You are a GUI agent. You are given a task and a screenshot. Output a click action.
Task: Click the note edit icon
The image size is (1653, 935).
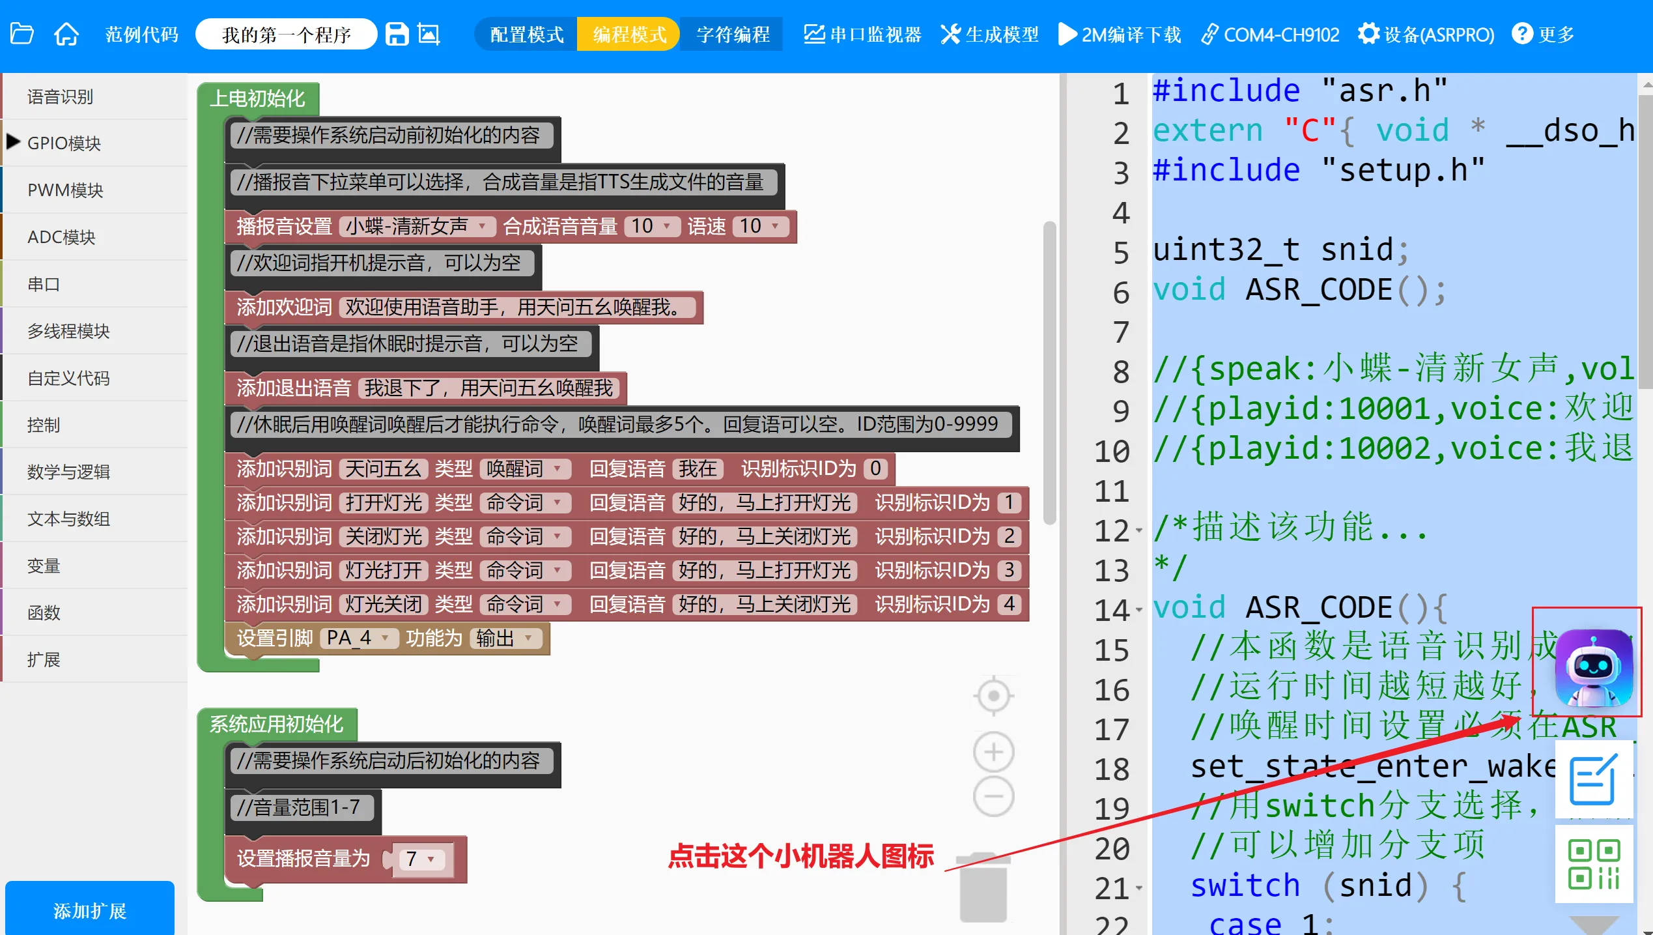coord(1594,780)
